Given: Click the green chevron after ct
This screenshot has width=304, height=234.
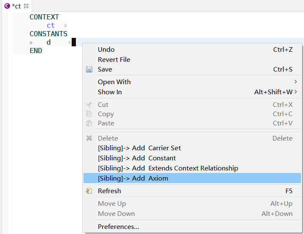Looking at the screenshot, I should [x=65, y=26].
